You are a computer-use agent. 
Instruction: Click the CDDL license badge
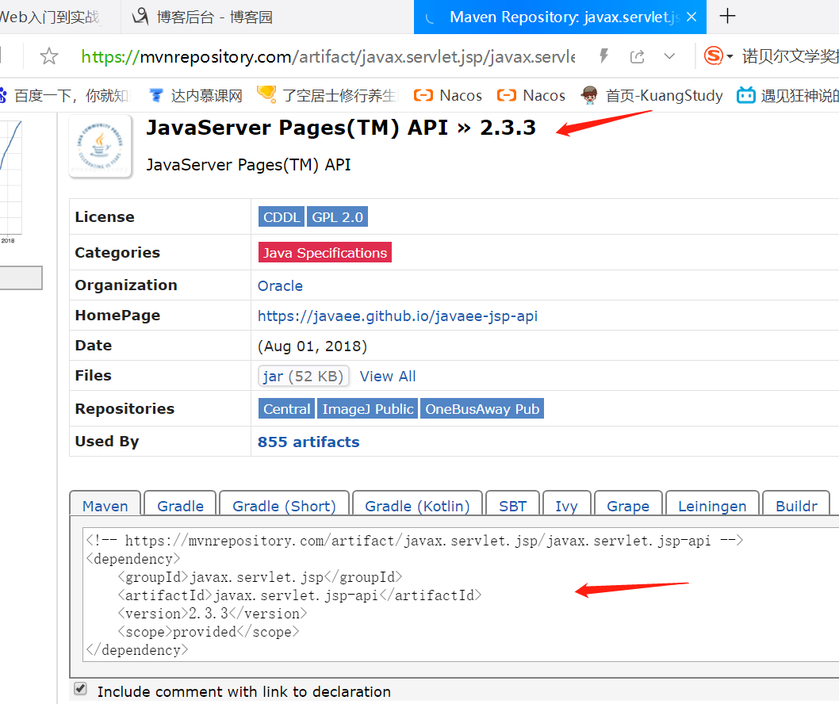tap(282, 216)
